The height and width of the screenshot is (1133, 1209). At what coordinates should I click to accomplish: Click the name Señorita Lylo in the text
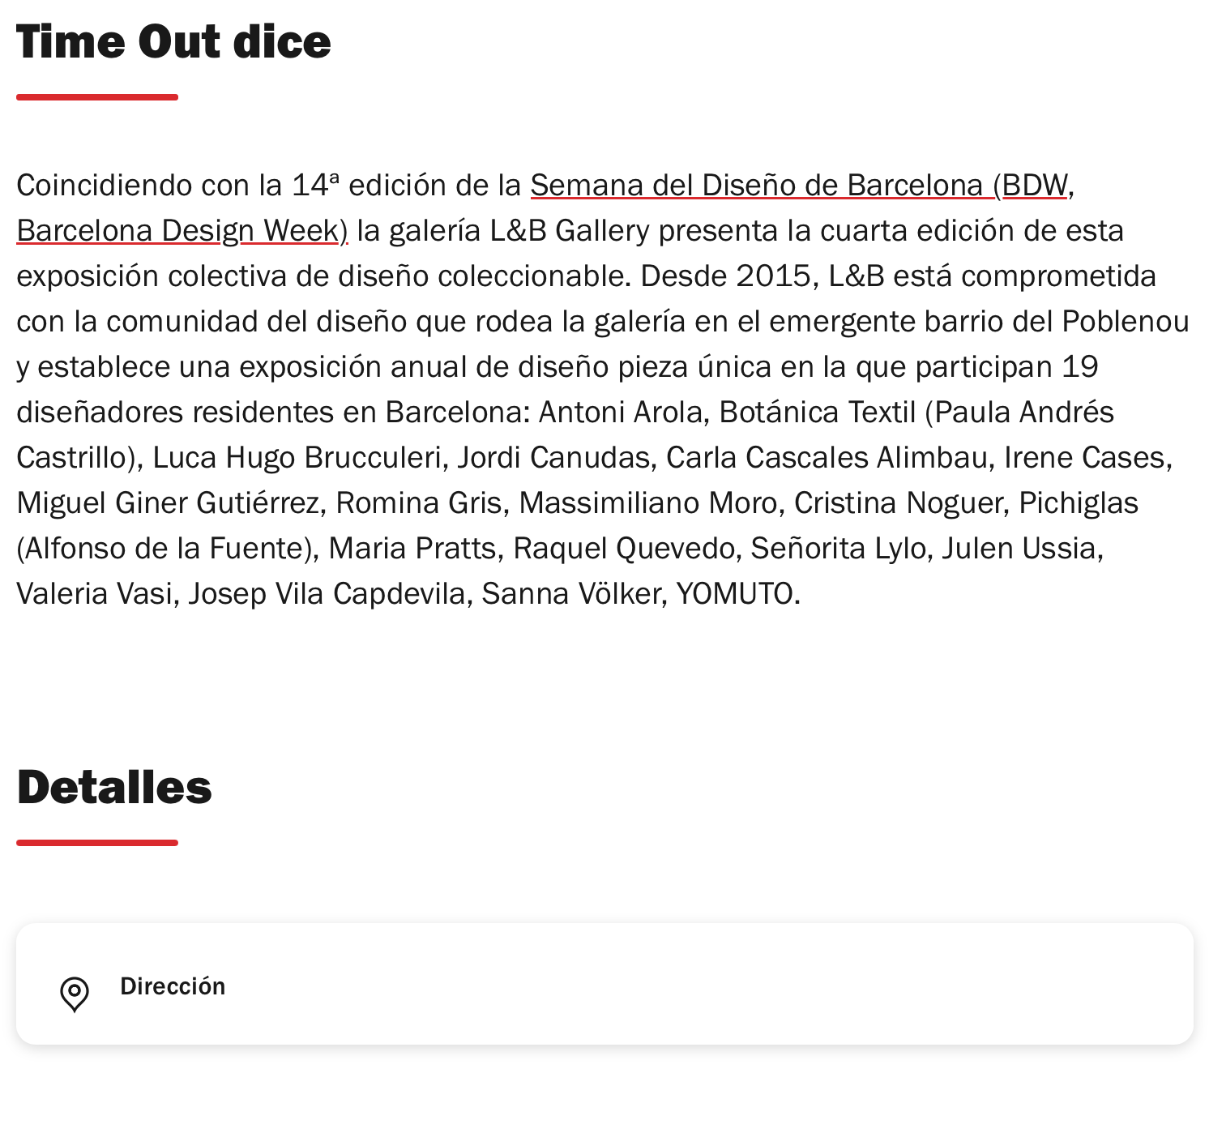pos(839,549)
